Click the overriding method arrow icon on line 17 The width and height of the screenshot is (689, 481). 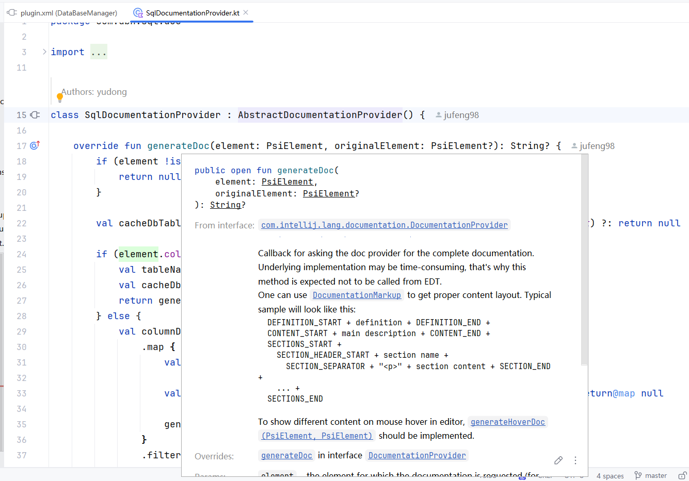[x=34, y=146]
